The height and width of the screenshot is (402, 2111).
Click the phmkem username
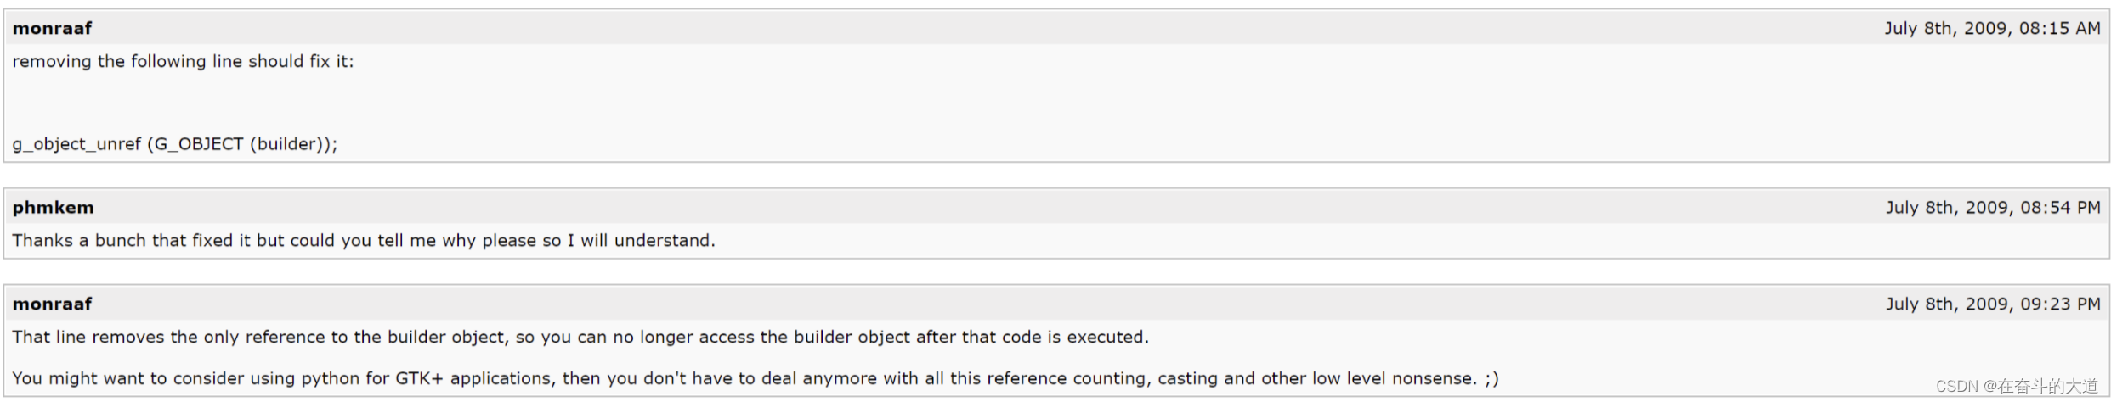point(53,208)
